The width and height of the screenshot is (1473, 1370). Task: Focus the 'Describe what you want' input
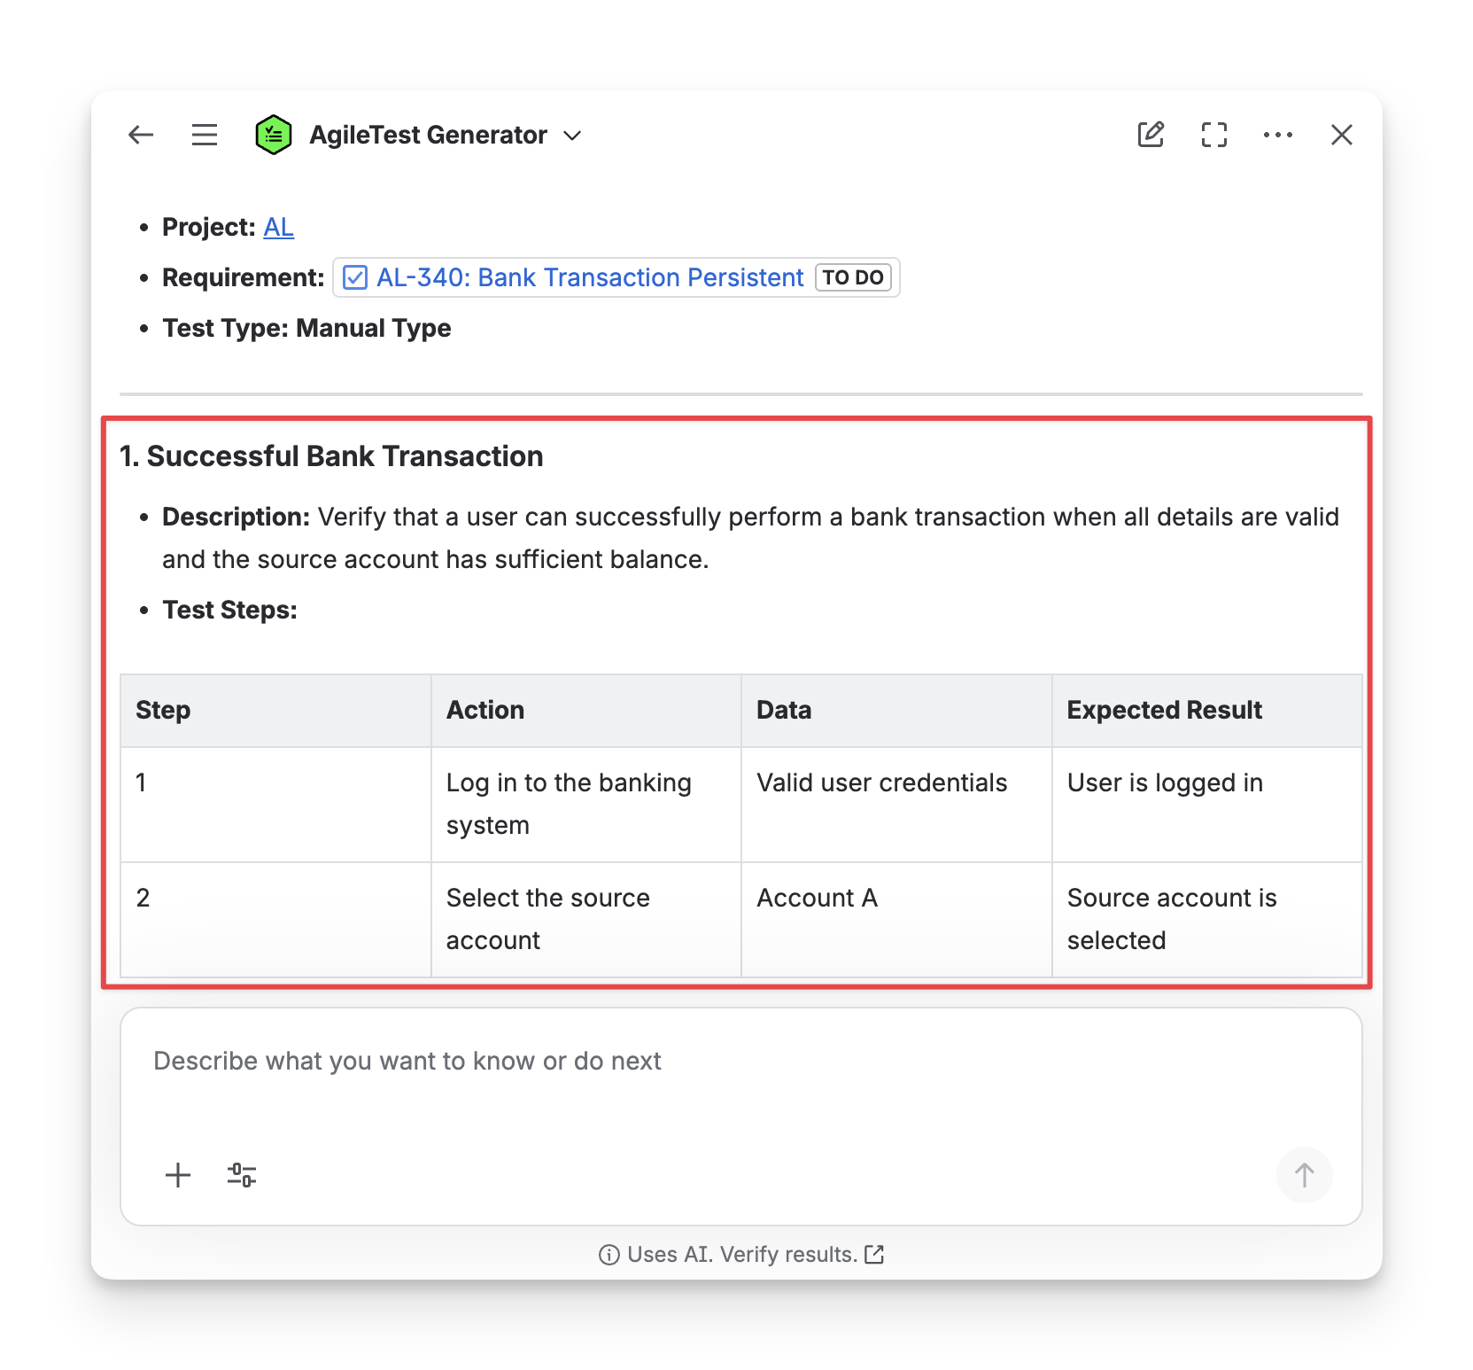point(740,1062)
